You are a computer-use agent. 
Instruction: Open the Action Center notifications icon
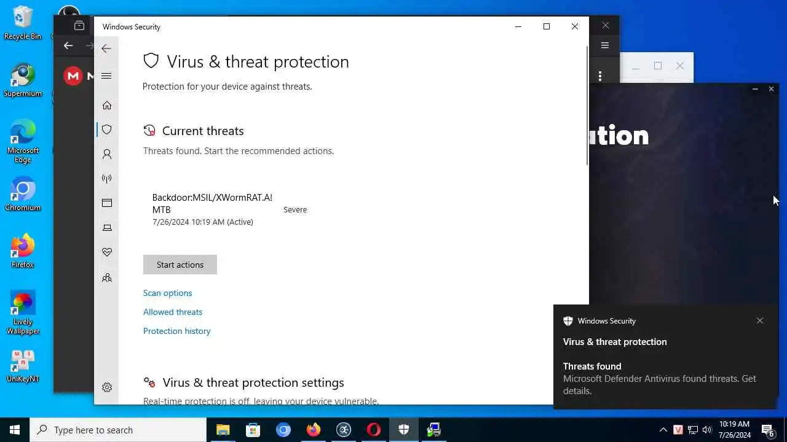pyautogui.click(x=768, y=430)
